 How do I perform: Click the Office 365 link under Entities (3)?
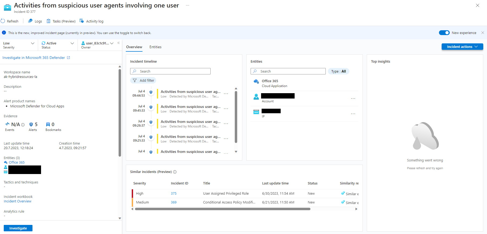point(17,162)
